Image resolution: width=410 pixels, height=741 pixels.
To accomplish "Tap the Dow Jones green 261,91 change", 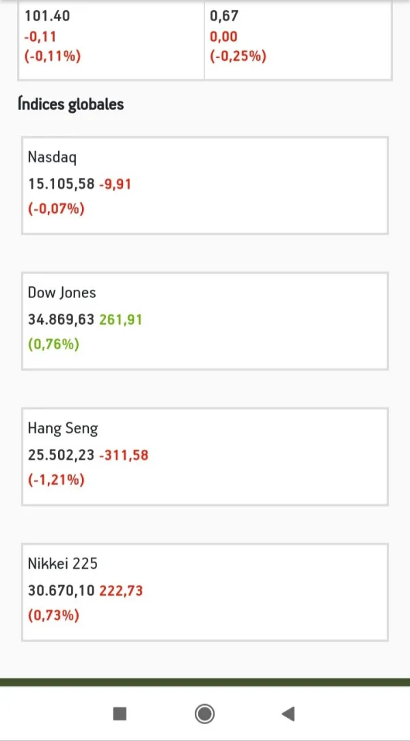I will coord(121,319).
